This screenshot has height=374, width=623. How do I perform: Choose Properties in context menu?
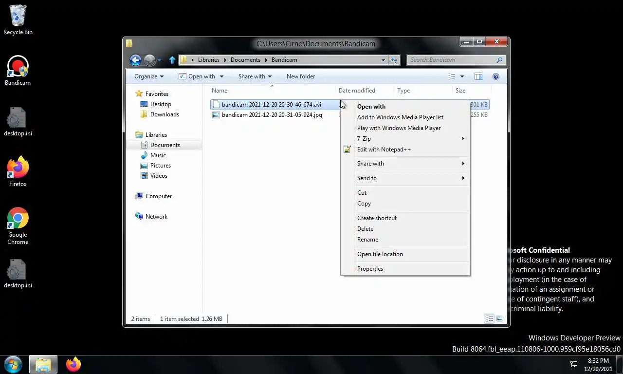pos(405,269)
